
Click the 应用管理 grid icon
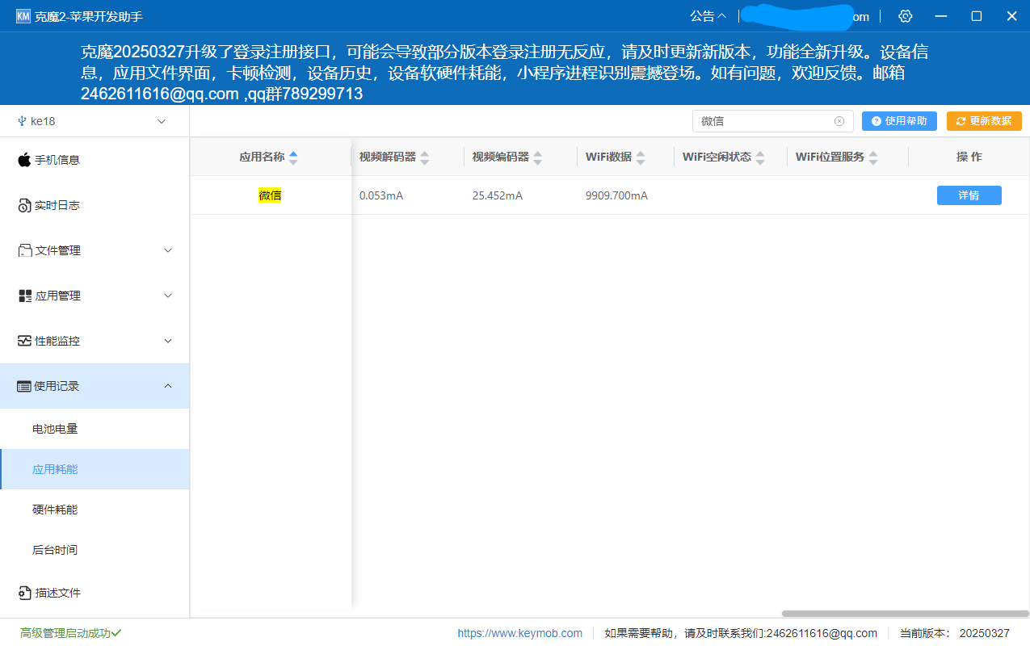click(24, 296)
